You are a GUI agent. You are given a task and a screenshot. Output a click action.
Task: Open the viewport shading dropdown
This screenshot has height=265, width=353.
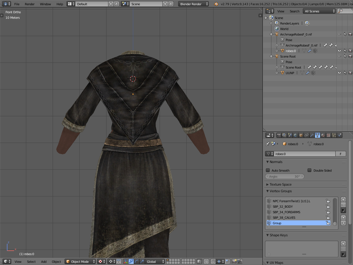(101, 261)
